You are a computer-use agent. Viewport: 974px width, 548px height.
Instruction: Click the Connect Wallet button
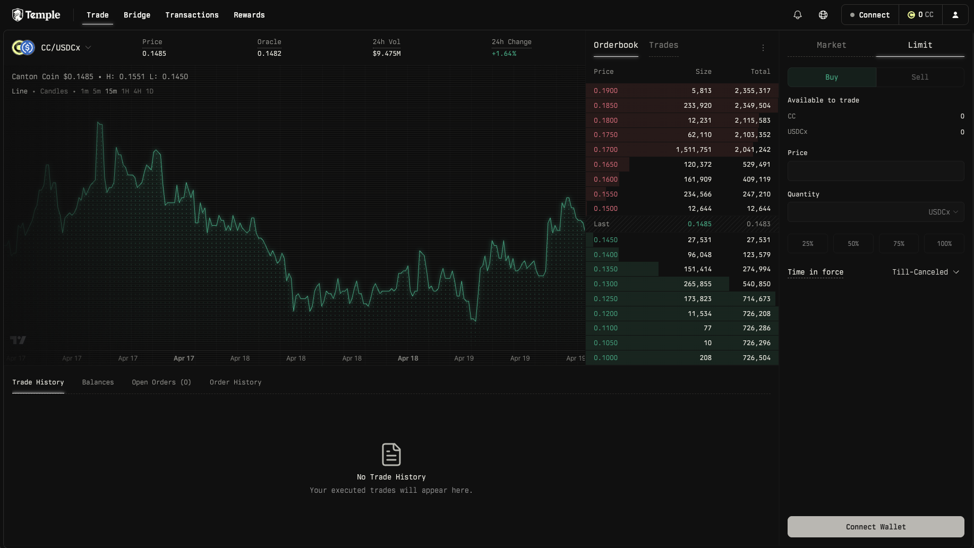[875, 527]
